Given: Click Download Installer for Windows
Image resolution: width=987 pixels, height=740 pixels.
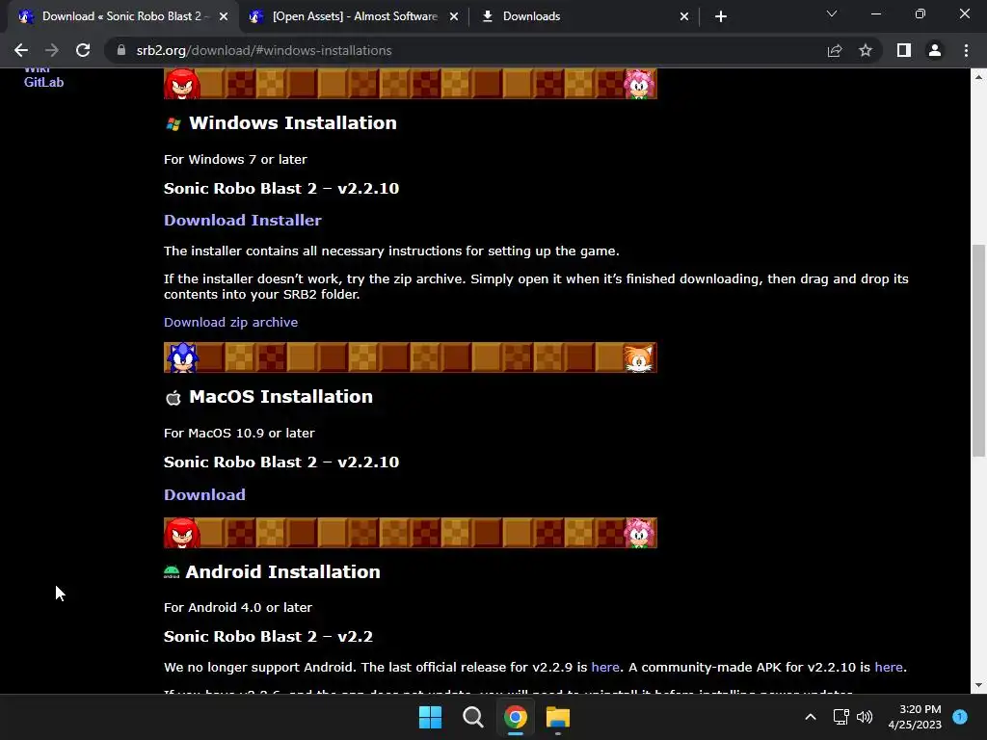Looking at the screenshot, I should (242, 221).
